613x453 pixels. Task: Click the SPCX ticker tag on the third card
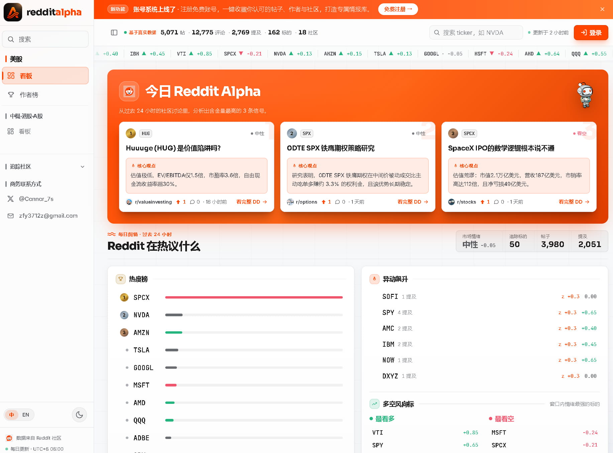(469, 133)
